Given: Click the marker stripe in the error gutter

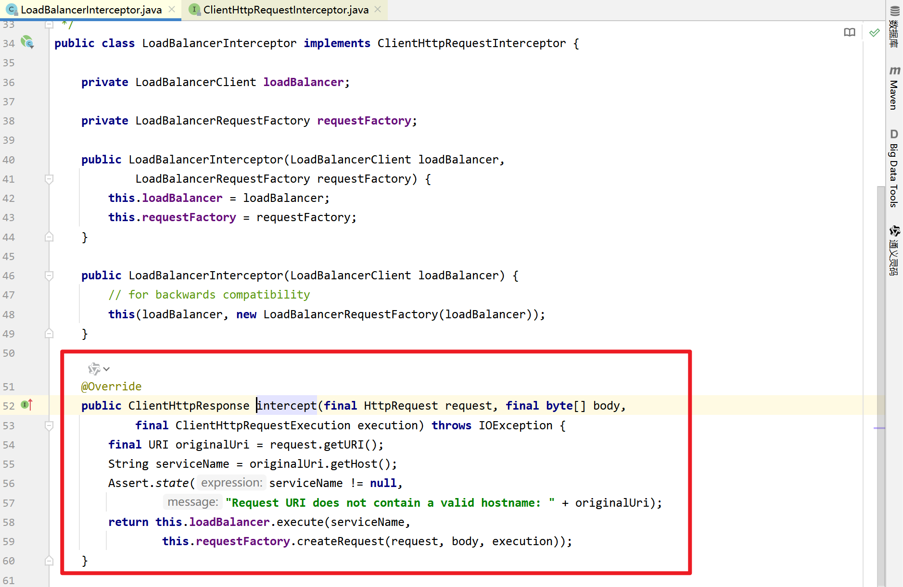Looking at the screenshot, I should pos(879,428).
